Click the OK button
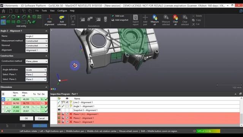Image resolution: width=243 pixels, height=137 pixels. 26,118
